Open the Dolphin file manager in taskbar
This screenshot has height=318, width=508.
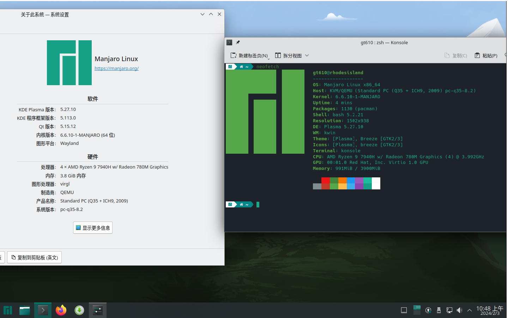click(25, 310)
